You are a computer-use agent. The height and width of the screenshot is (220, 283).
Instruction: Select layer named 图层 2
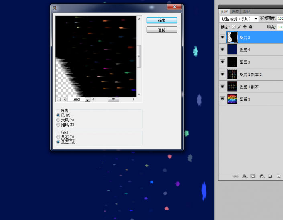(x=245, y=62)
